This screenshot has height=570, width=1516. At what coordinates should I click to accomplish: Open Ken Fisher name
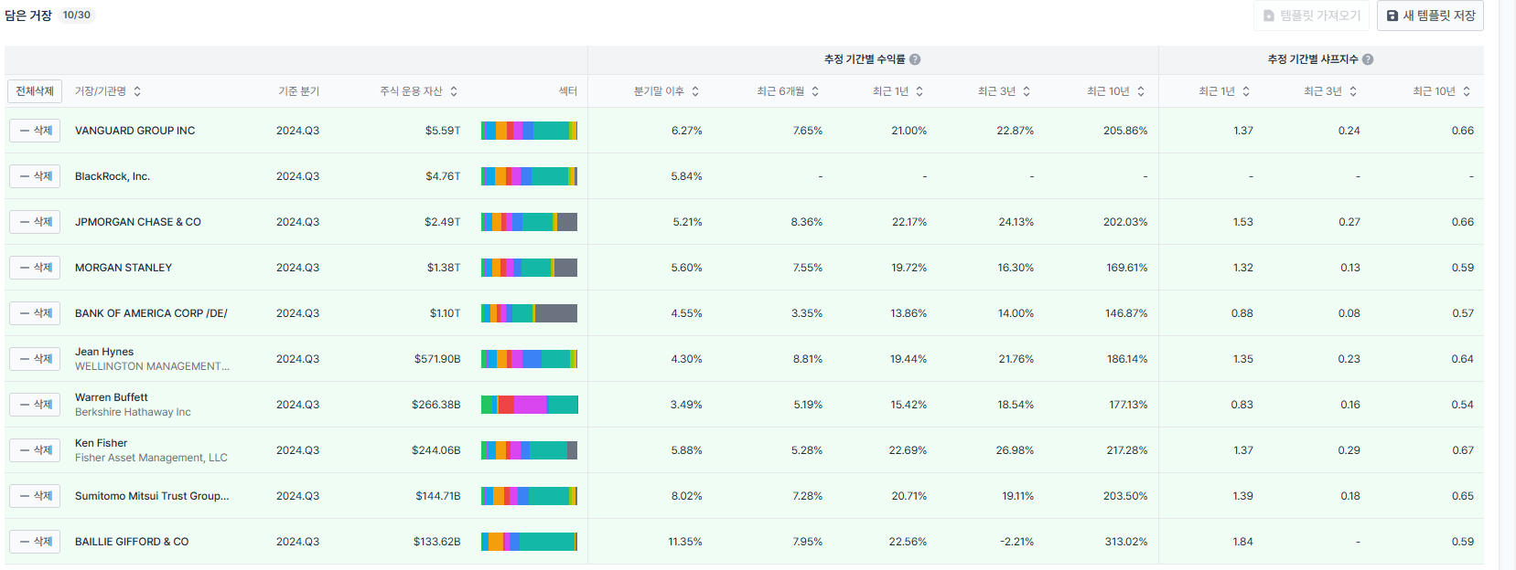click(x=101, y=443)
